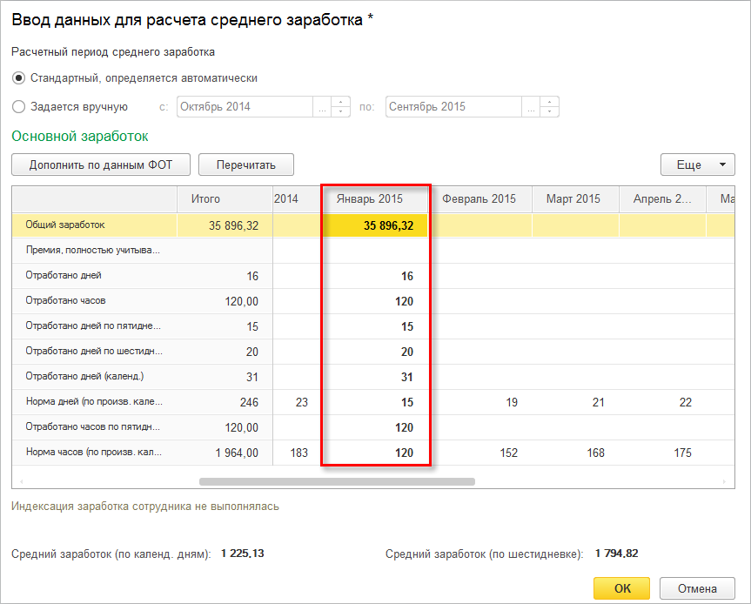The image size is (751, 604).
Task: Select Общий заработок cell for Январь 2015
Action: click(375, 225)
